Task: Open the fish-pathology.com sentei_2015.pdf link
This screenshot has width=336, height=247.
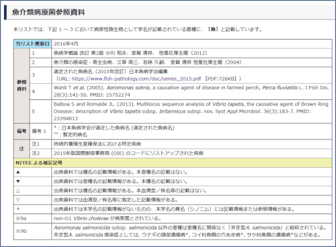Action: (136, 79)
